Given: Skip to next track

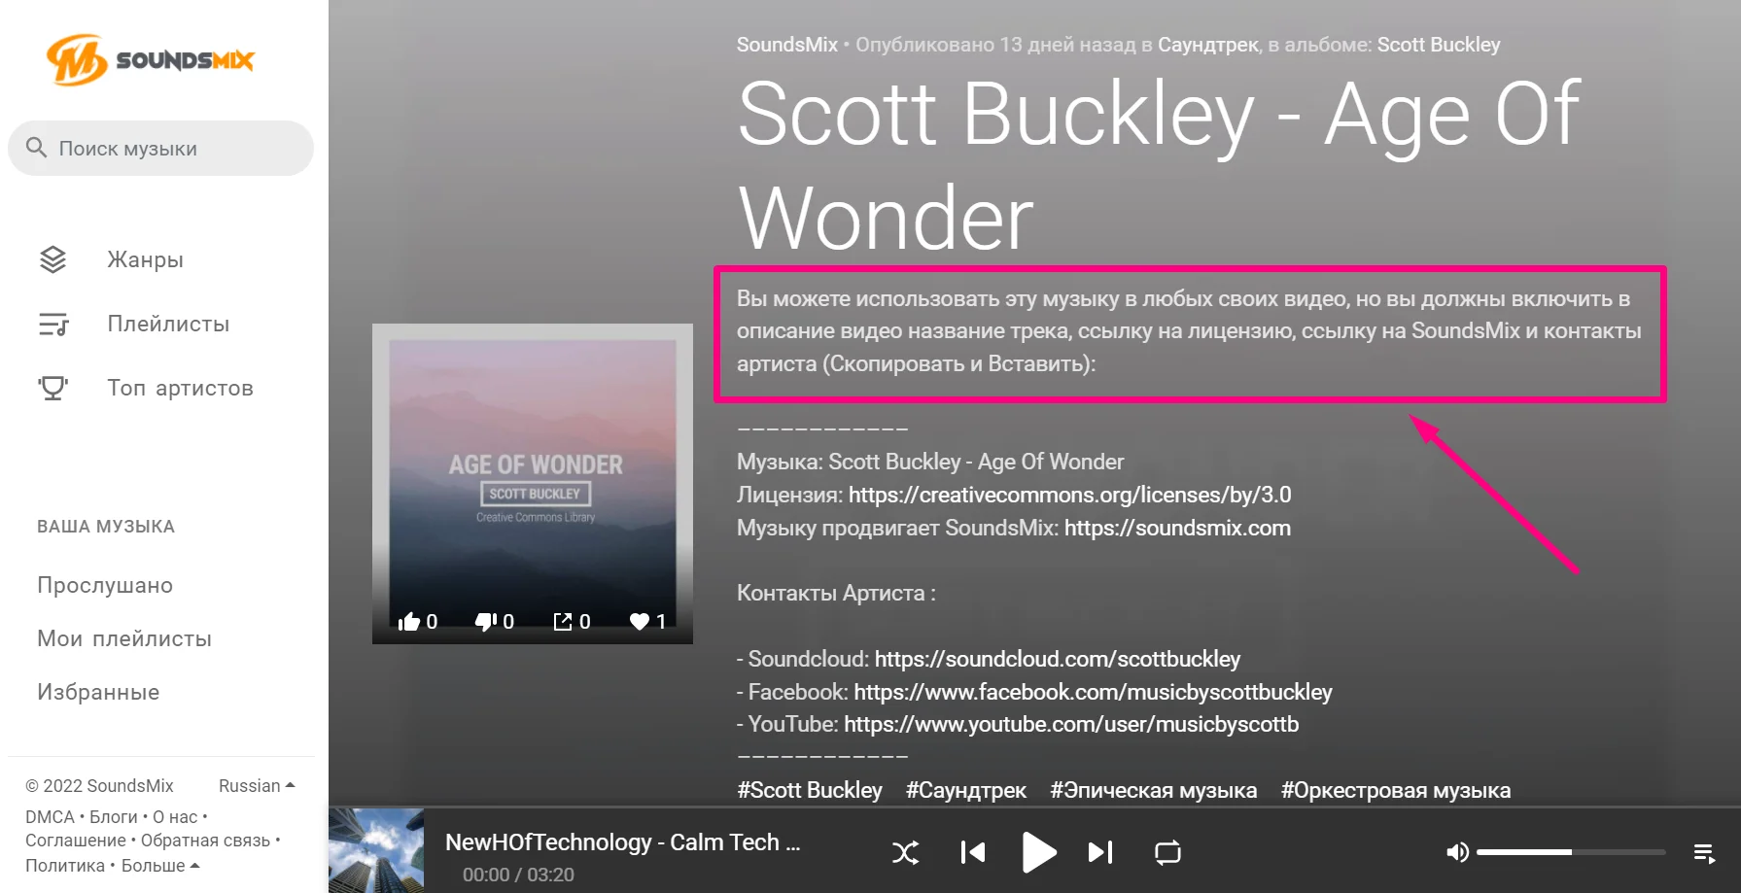Looking at the screenshot, I should pos(1099,853).
